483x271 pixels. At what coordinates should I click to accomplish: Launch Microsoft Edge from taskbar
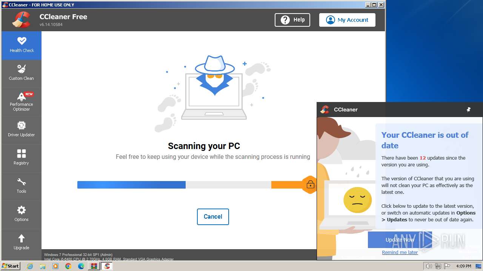tap(81, 266)
